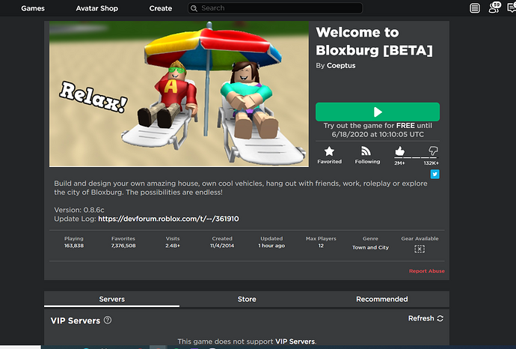This screenshot has height=349, width=516.
Task: Open Town and City genre link
Action: point(370,247)
